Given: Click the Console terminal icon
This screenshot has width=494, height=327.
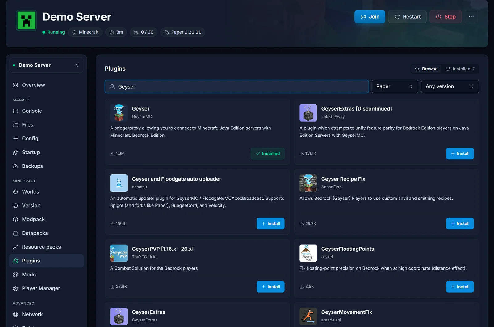Looking at the screenshot, I should 15,111.
